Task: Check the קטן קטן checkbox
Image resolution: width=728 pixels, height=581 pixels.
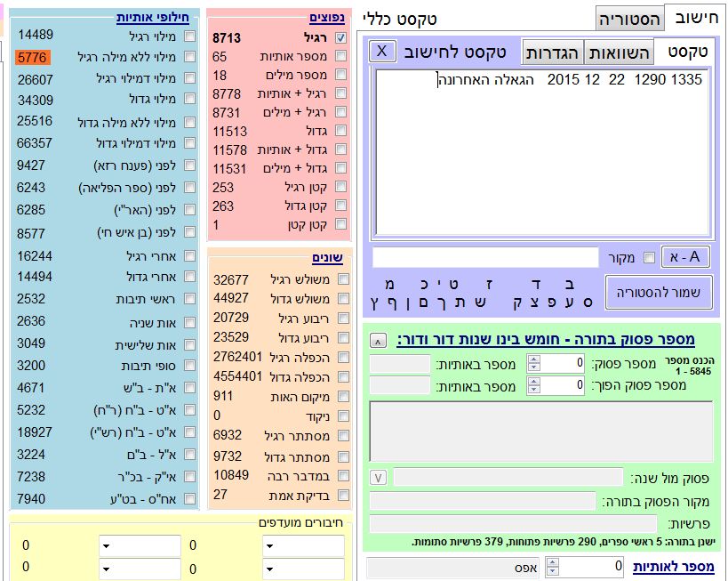Action: (x=341, y=225)
